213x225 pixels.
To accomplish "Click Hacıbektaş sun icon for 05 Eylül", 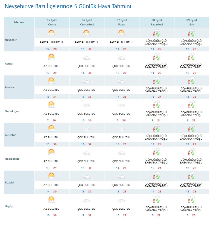I will click(51, 152).
